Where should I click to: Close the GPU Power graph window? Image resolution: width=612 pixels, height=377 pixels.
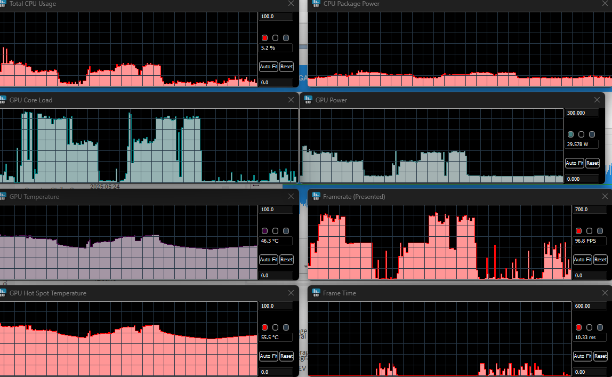(597, 100)
